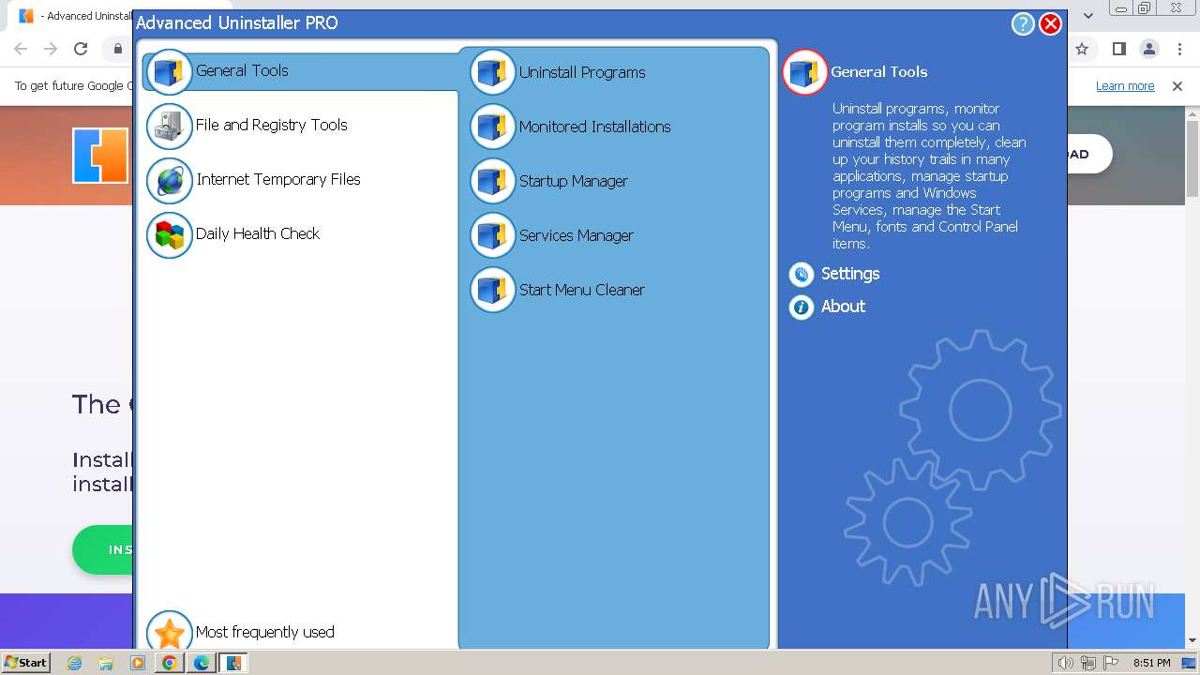Screen dimensions: 1200x675
Task: Click the red-circled General Tools header icon
Action: click(805, 72)
